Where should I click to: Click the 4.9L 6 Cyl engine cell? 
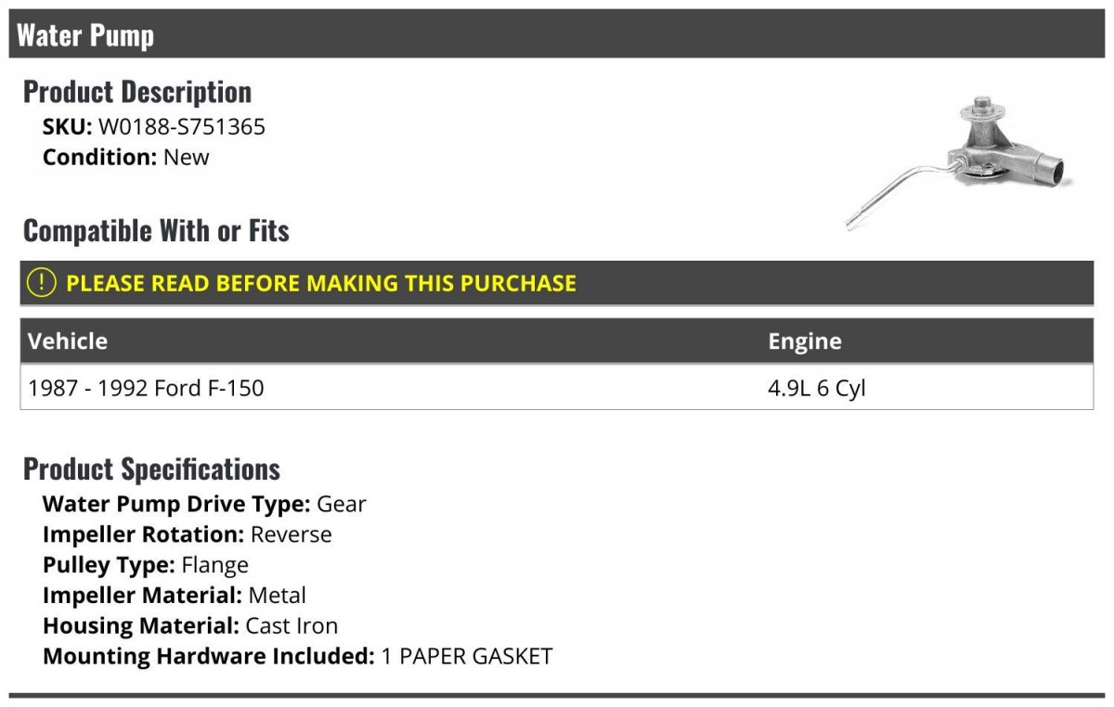(817, 388)
